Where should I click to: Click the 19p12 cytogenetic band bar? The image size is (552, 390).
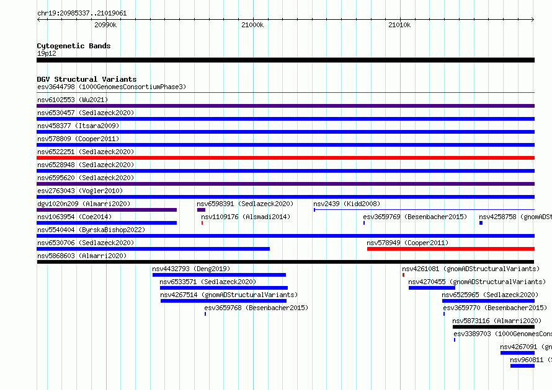pyautogui.click(x=285, y=60)
